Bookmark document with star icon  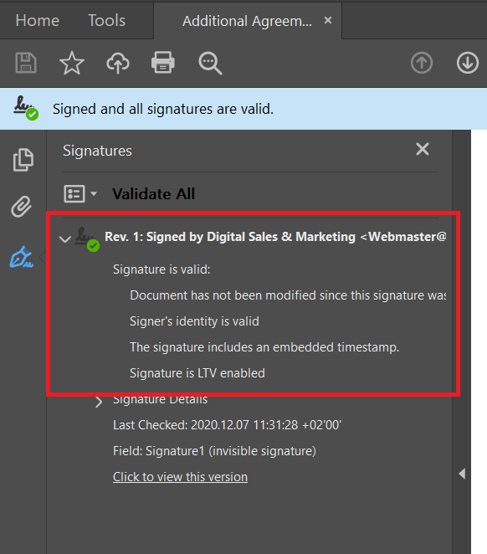72,64
